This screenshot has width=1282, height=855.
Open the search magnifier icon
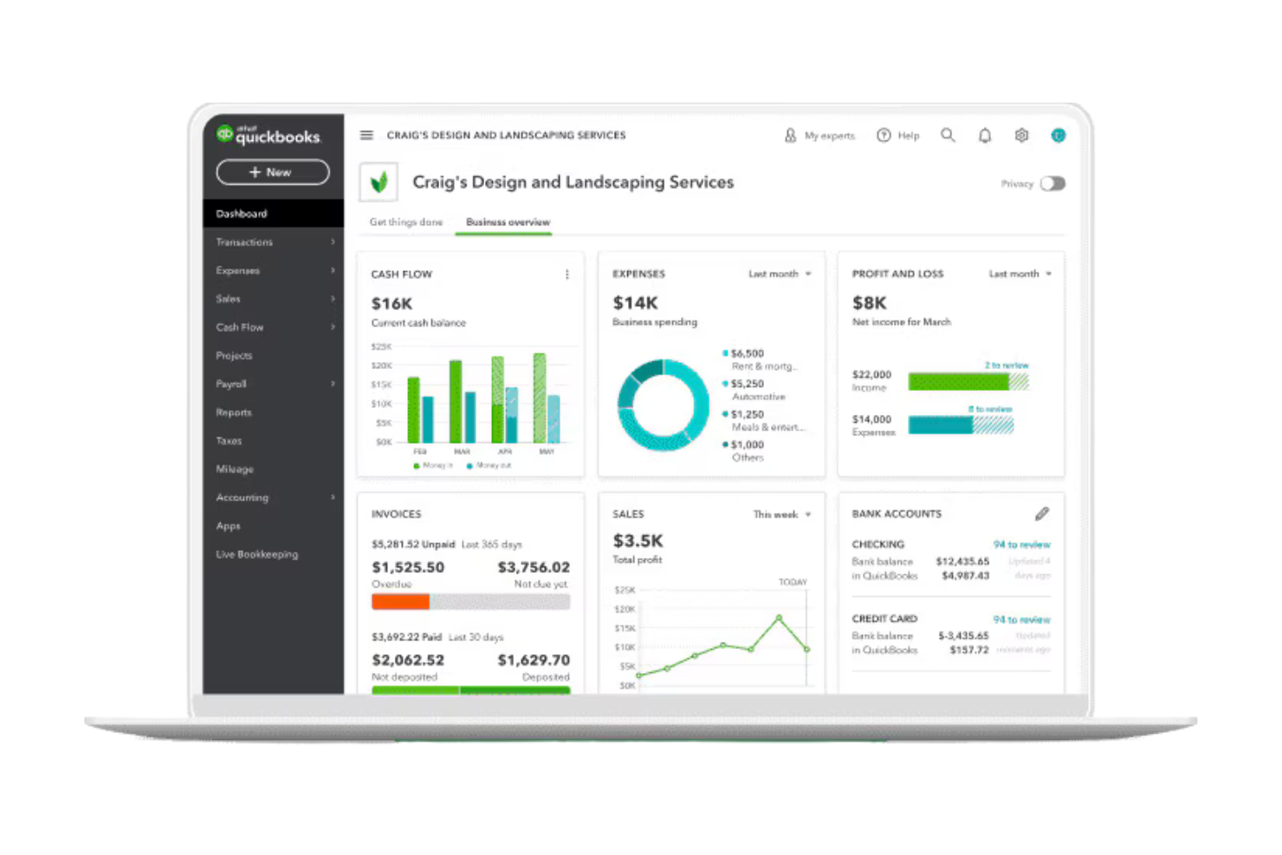point(948,135)
